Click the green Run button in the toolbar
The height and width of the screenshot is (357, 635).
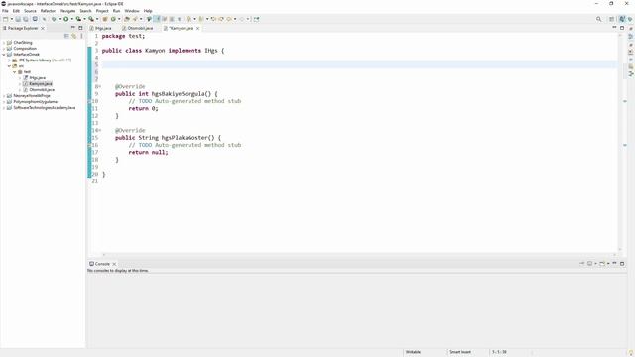(x=66, y=19)
